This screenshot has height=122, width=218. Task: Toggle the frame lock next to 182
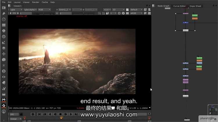(21, 114)
